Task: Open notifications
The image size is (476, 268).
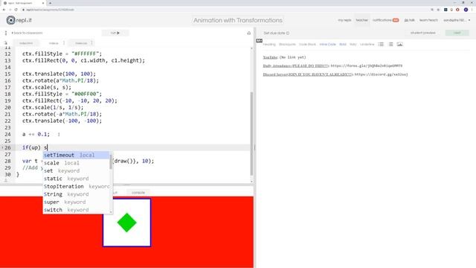Action: pos(385,20)
